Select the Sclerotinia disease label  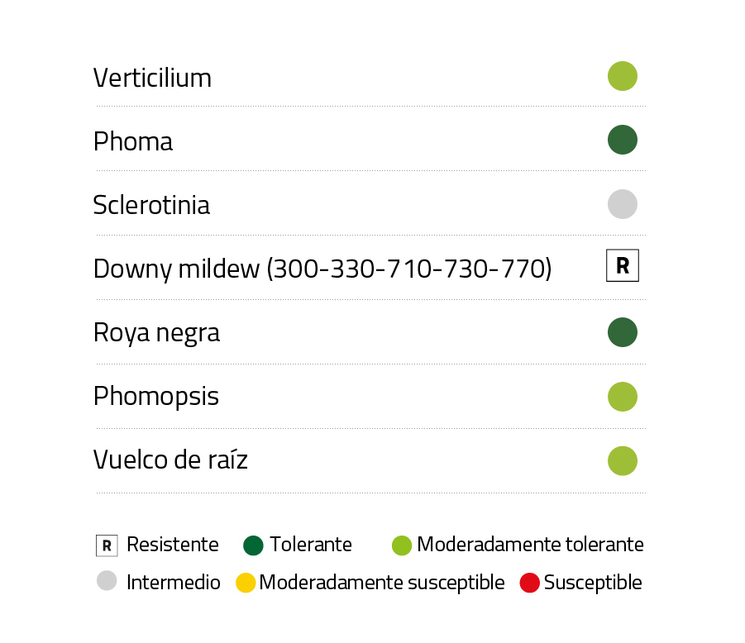[x=151, y=205]
